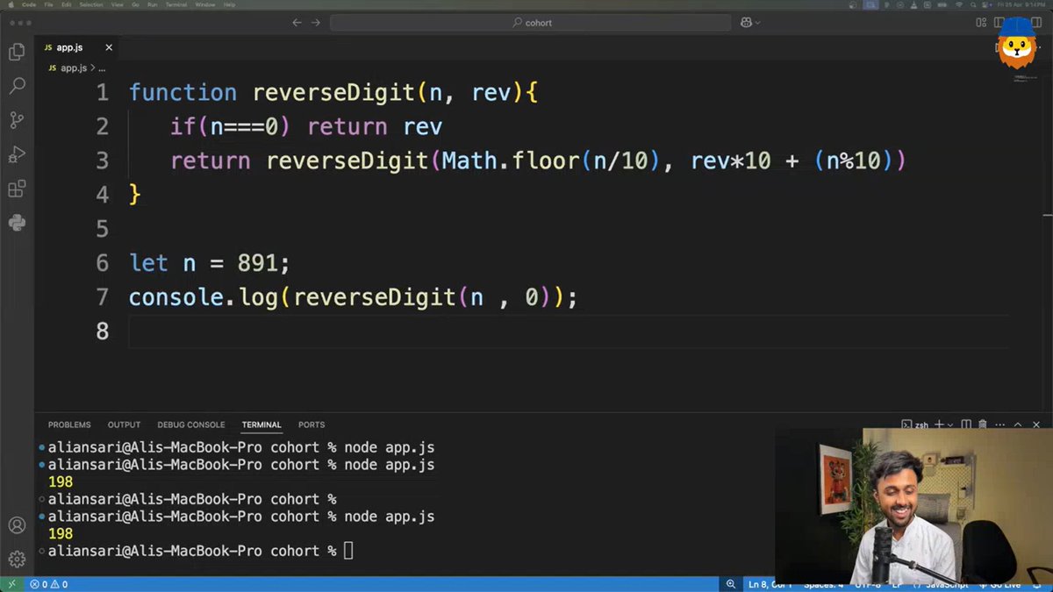This screenshot has height=592, width=1053.
Task: Open the Extensions view
Action: 17,189
